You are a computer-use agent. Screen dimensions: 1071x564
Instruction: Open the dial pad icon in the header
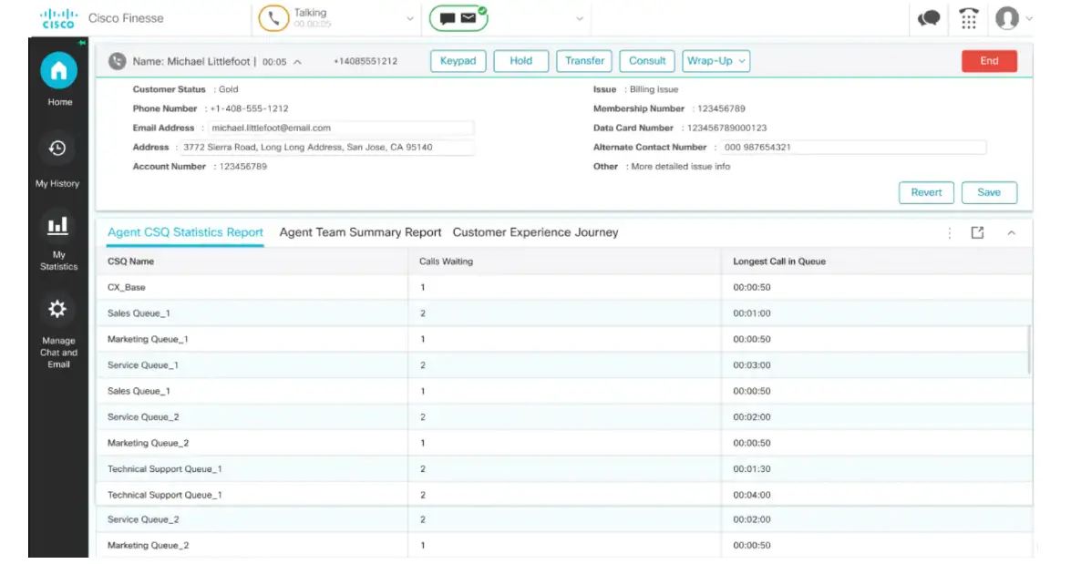(x=968, y=18)
